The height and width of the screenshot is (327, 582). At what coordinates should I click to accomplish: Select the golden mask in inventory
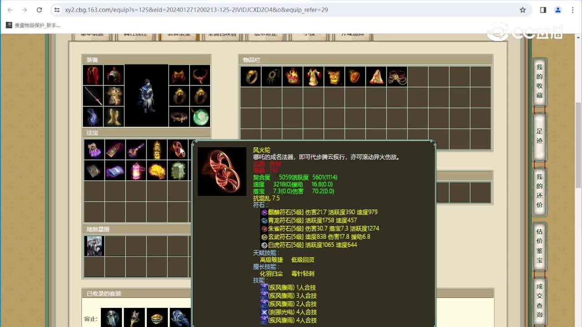tap(334, 76)
